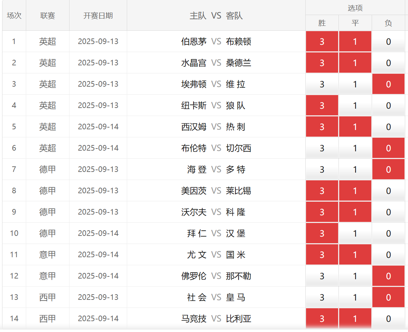The width and height of the screenshot is (408, 332).
Task: Select win option 3 for 佛罗伦 VS 那不勒
Action: pyautogui.click(x=322, y=276)
